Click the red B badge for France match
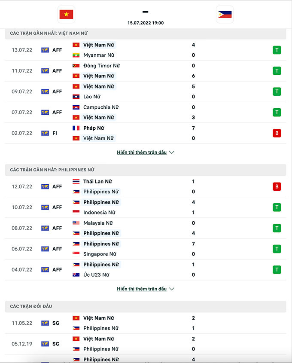 click(x=277, y=133)
